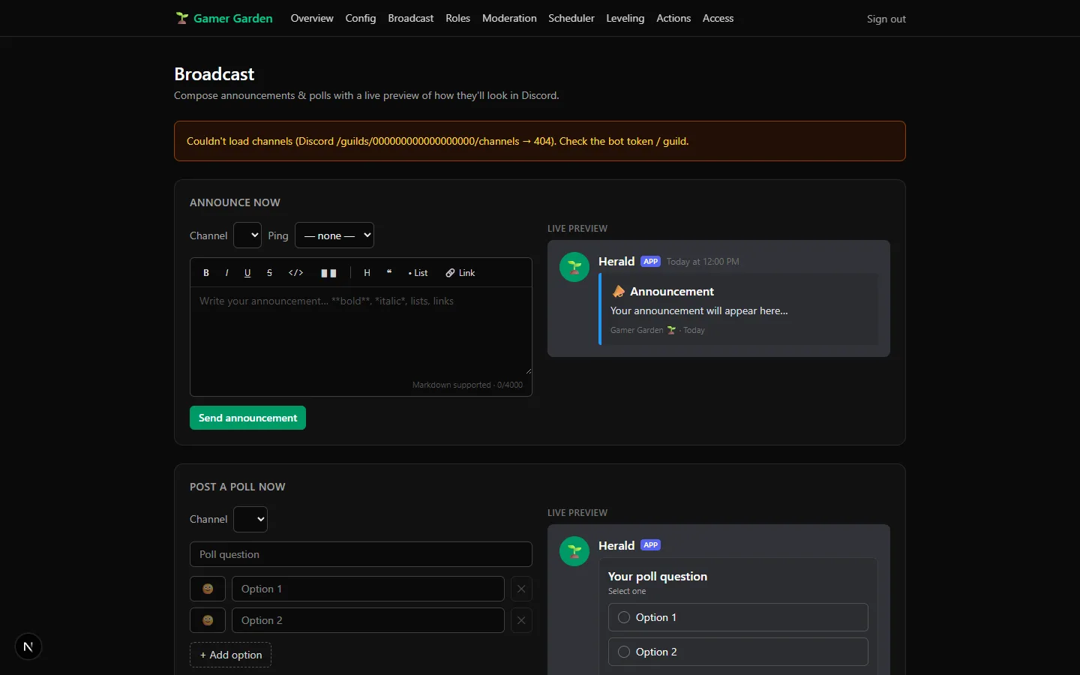
Task: Click the APP badge beside Herald in the poll preview
Action: coord(650,545)
